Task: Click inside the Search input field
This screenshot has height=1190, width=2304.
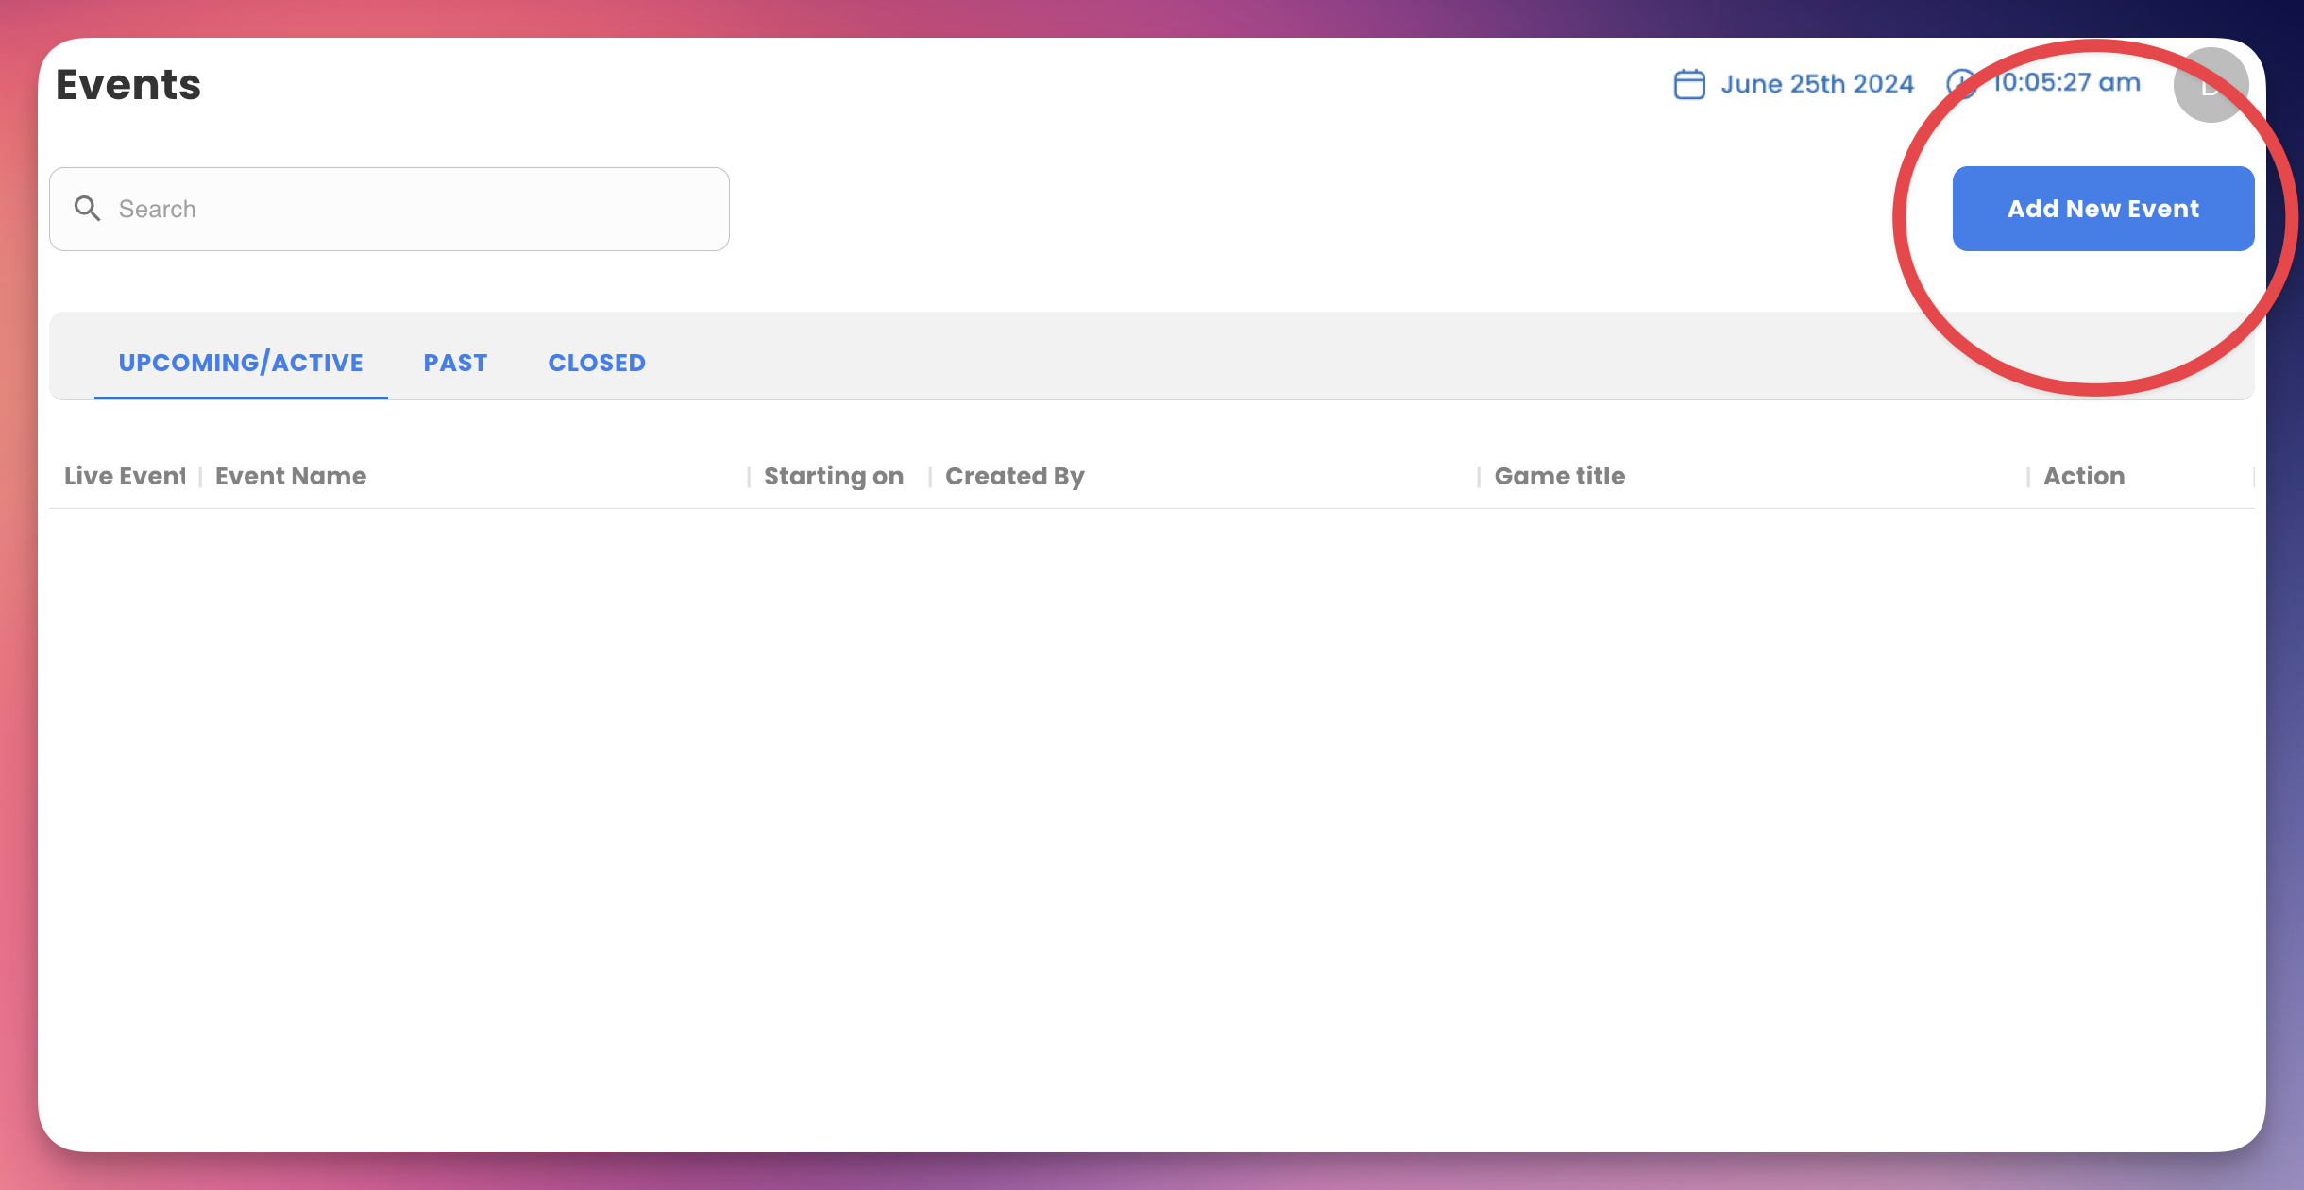Action: coord(415,209)
